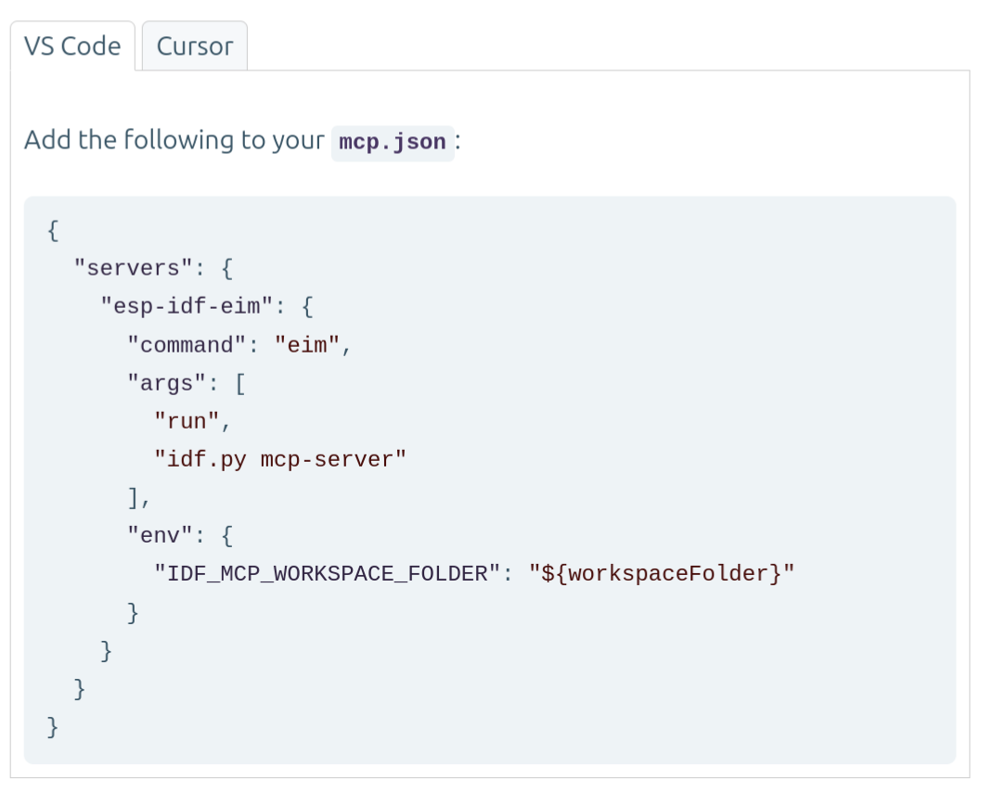Click the "eim" string value
Screen dimensions: 993x805
308,345
